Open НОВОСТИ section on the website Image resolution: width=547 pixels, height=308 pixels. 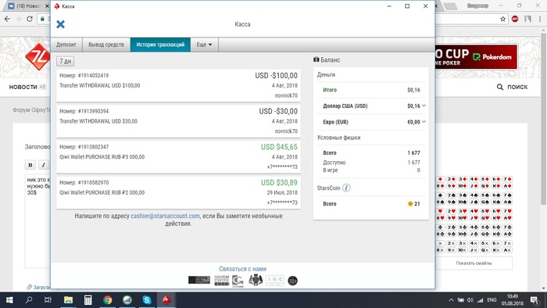click(23, 87)
